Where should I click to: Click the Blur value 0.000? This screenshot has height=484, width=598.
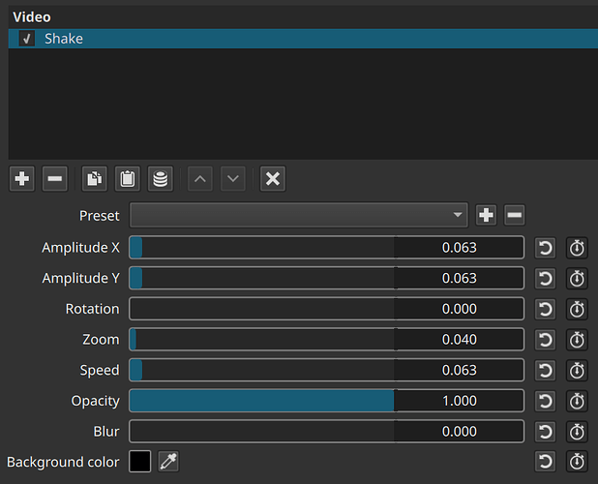click(460, 432)
